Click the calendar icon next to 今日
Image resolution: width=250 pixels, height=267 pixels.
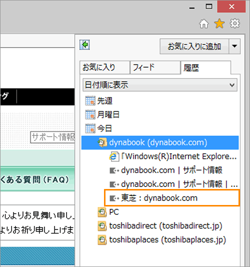pos(90,128)
